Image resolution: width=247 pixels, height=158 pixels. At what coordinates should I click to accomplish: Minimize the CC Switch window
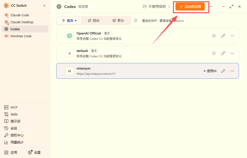click(x=223, y=6)
